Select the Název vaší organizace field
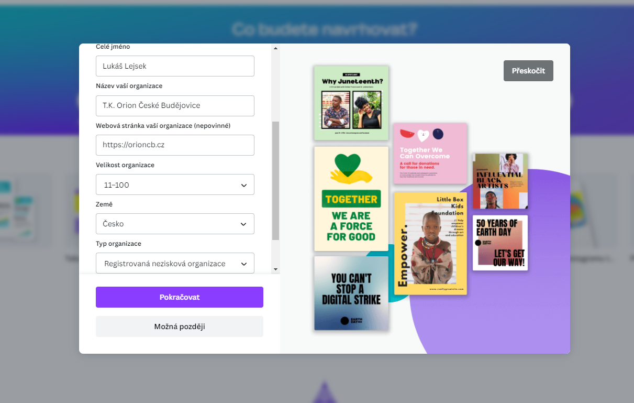Screen dimensions: 634x403 coord(175,105)
